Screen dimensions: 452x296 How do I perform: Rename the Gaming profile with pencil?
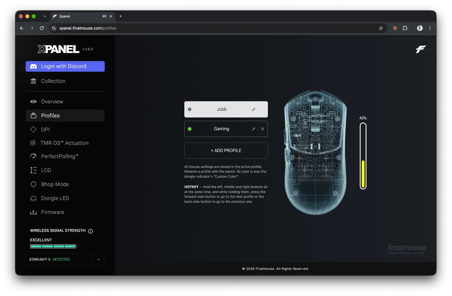254,129
